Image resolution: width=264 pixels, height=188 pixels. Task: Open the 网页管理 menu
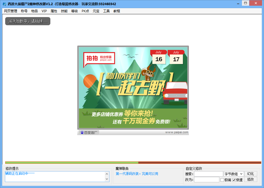click(x=11, y=11)
